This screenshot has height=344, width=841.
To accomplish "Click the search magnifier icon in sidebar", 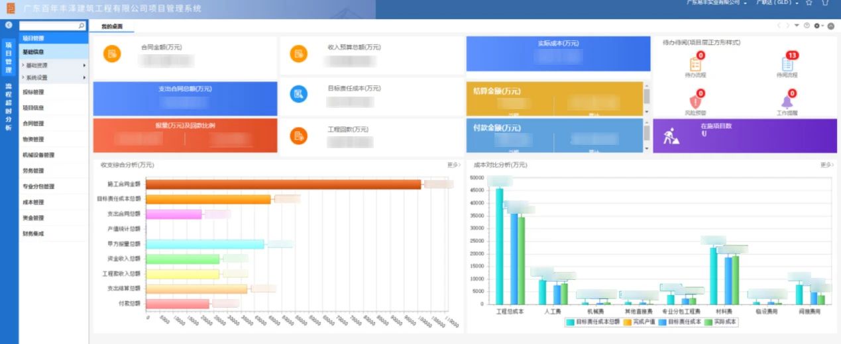I will (x=82, y=26).
